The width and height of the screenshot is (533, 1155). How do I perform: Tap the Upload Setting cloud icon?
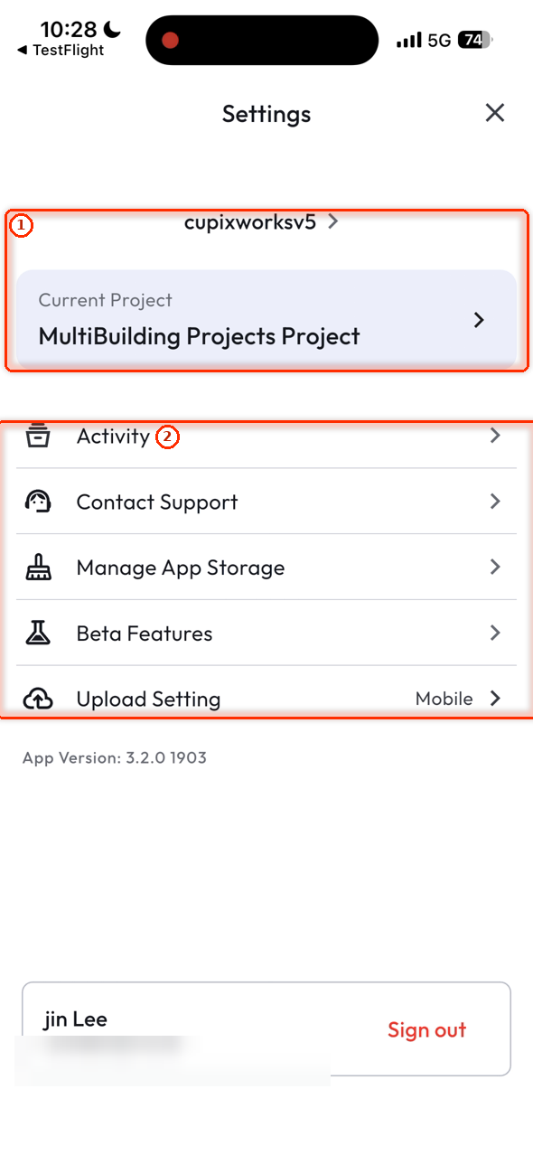coord(37,700)
